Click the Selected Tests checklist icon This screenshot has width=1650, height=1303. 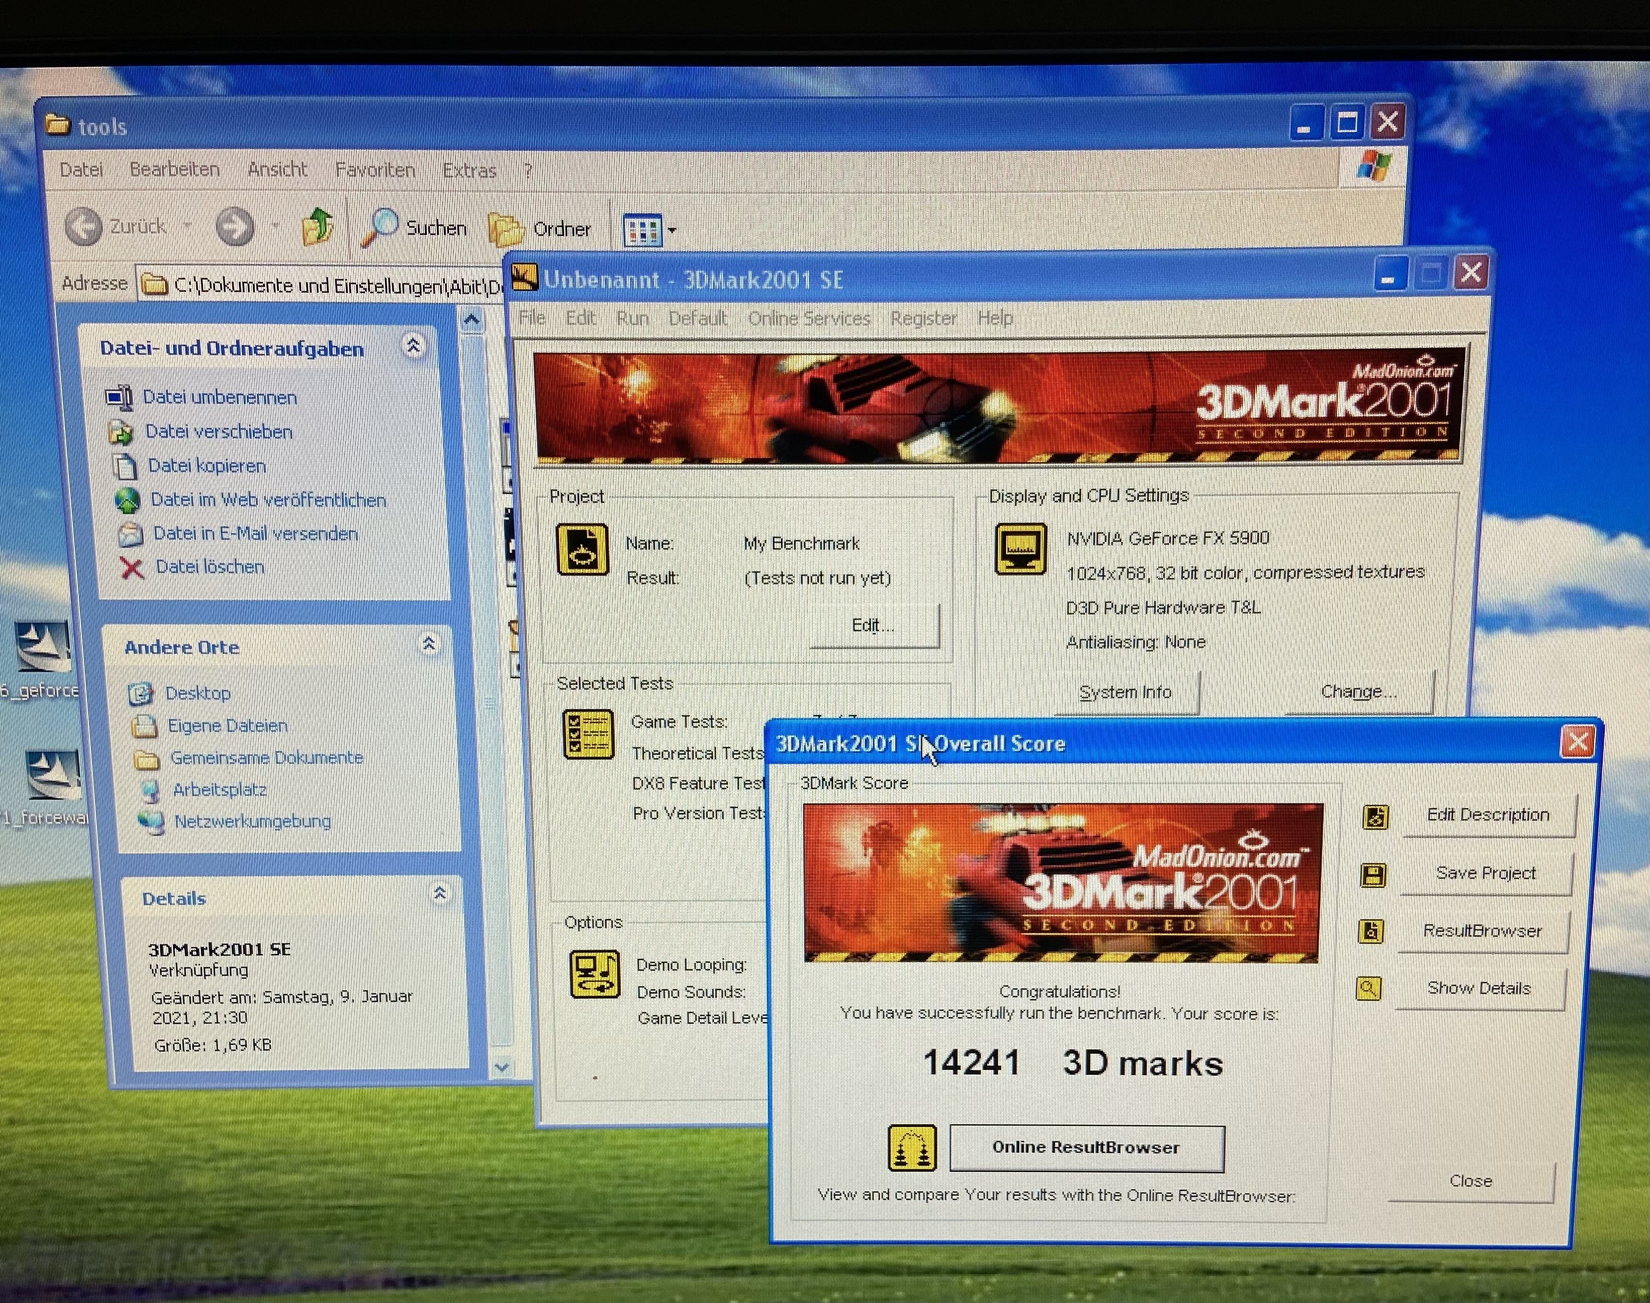click(588, 735)
